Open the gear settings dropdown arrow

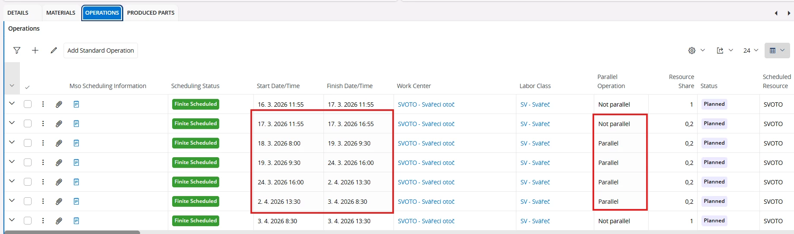pyautogui.click(x=703, y=50)
